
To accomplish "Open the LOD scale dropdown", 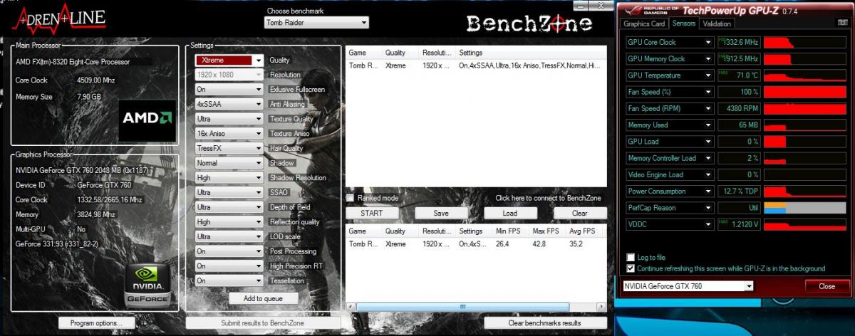I will point(229,236).
